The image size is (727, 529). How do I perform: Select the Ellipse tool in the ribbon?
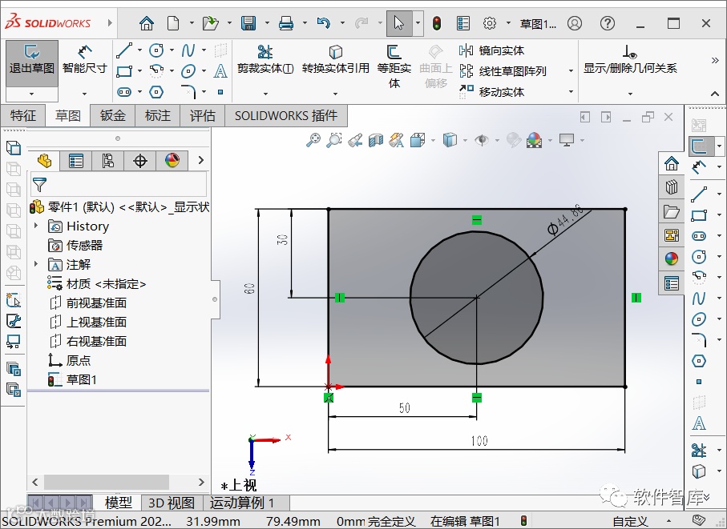(188, 70)
